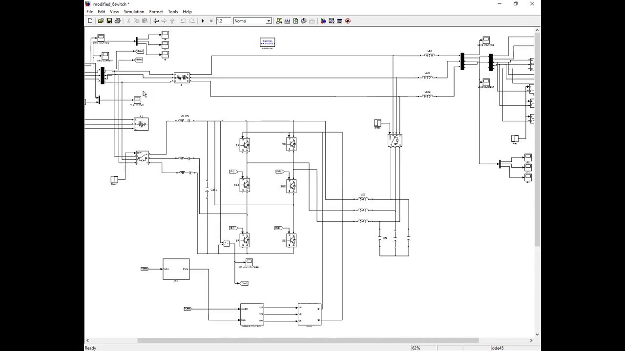The width and height of the screenshot is (625, 351).
Task: Select the DC LINK VOLTAGE scope block
Action: [x=249, y=262]
